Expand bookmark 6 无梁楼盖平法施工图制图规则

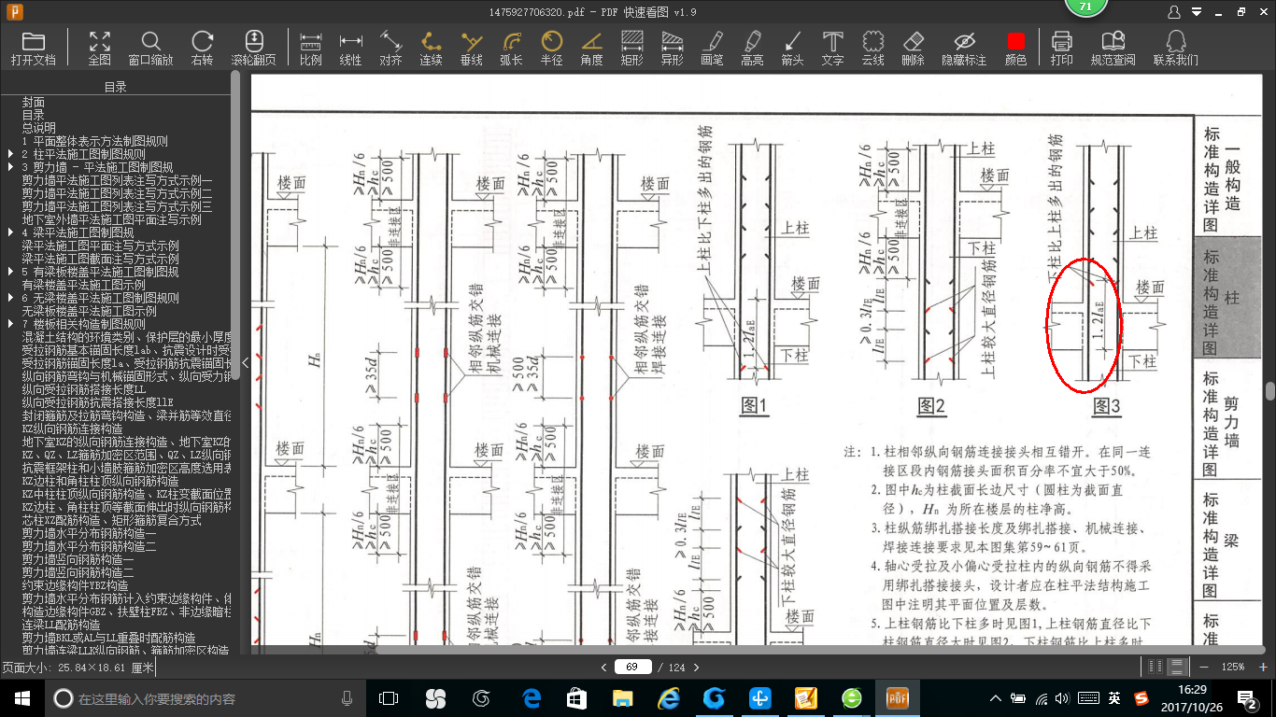click(x=8, y=298)
